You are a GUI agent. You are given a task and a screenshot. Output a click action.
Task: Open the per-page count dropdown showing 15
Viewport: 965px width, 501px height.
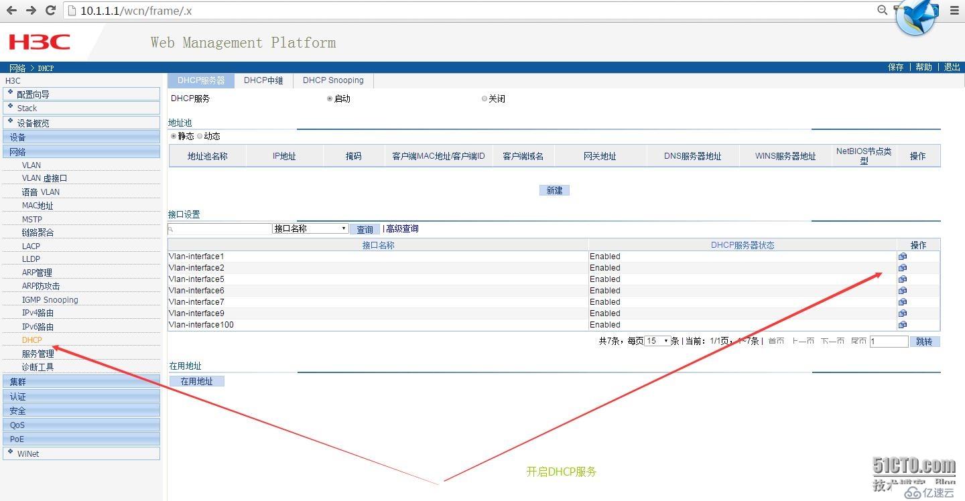point(657,341)
